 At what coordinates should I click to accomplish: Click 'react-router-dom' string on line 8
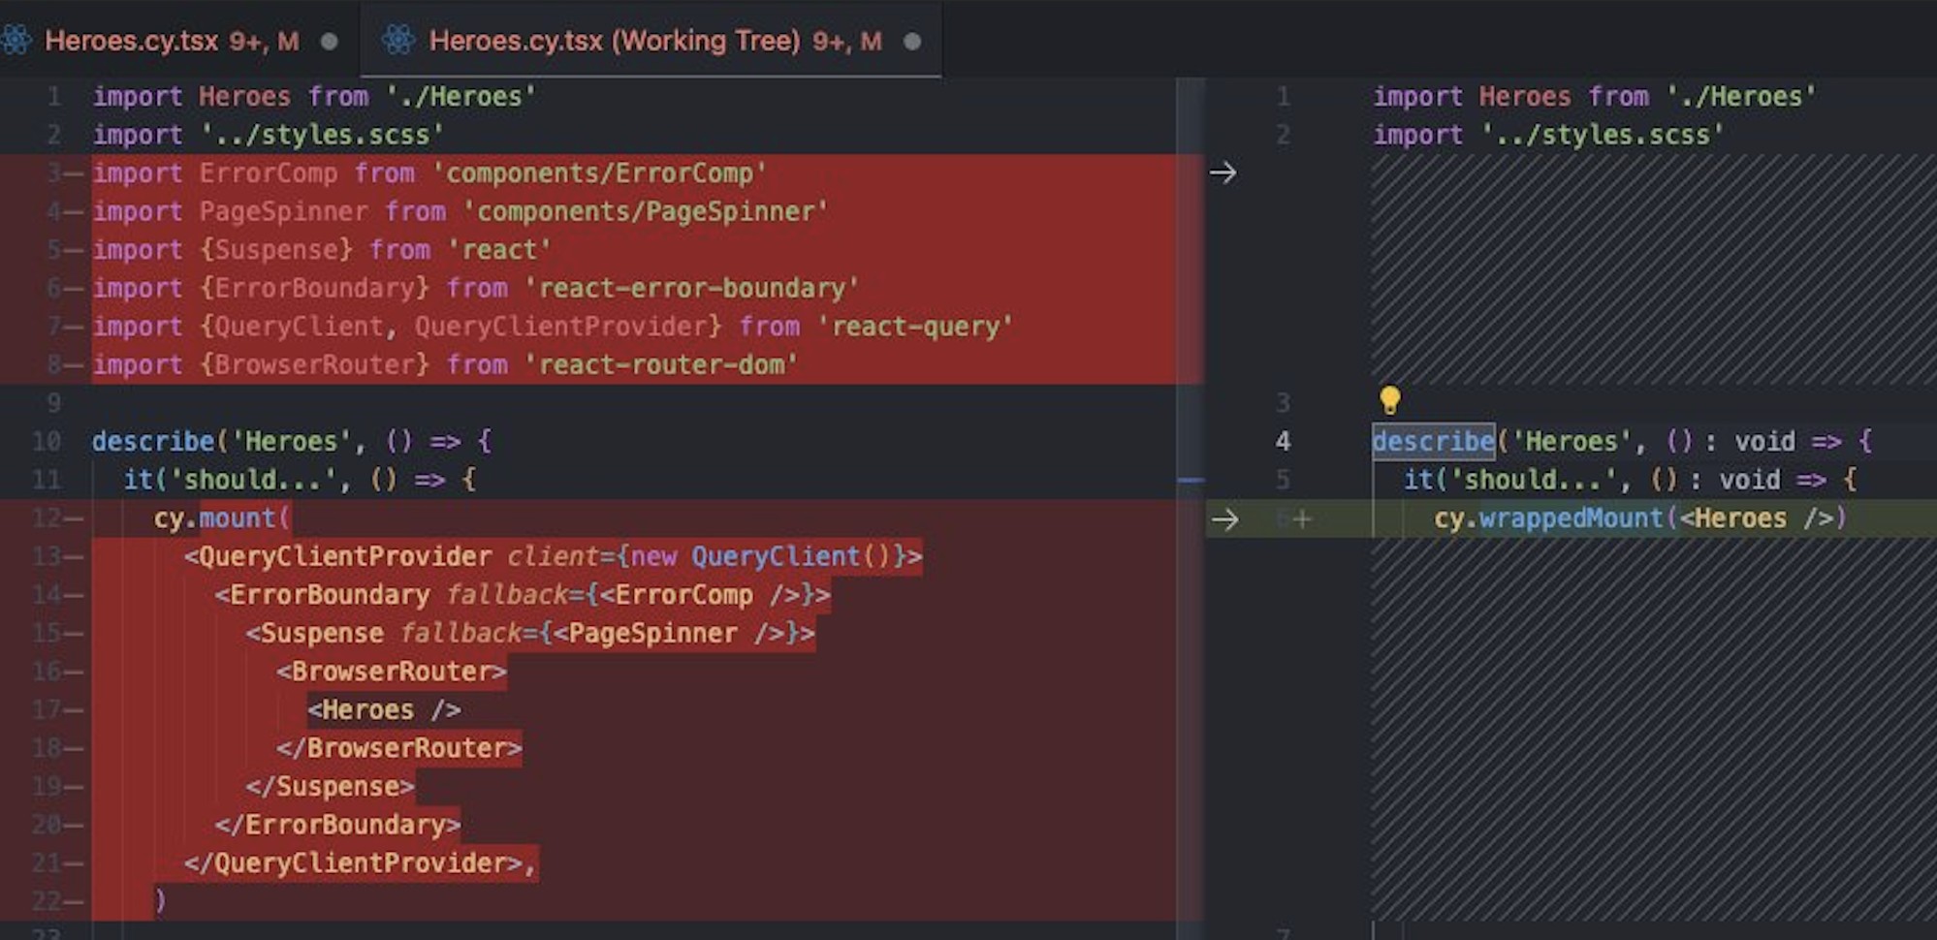661,364
